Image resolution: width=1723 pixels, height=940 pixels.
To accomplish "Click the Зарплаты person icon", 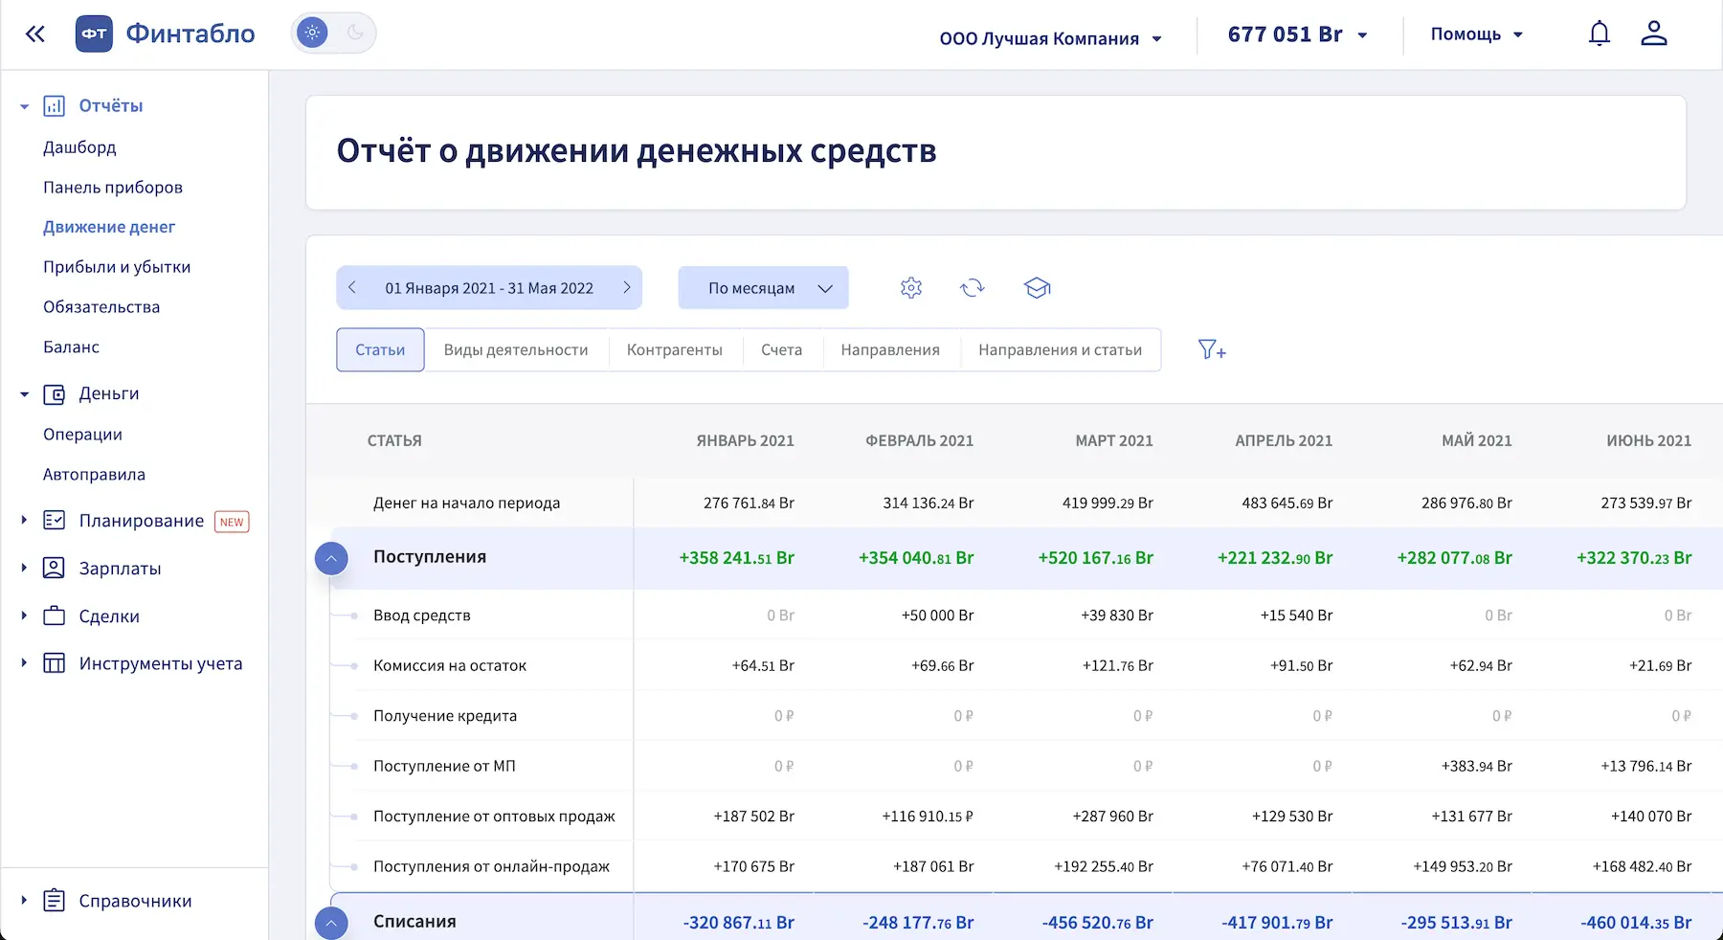I will click(55, 569).
